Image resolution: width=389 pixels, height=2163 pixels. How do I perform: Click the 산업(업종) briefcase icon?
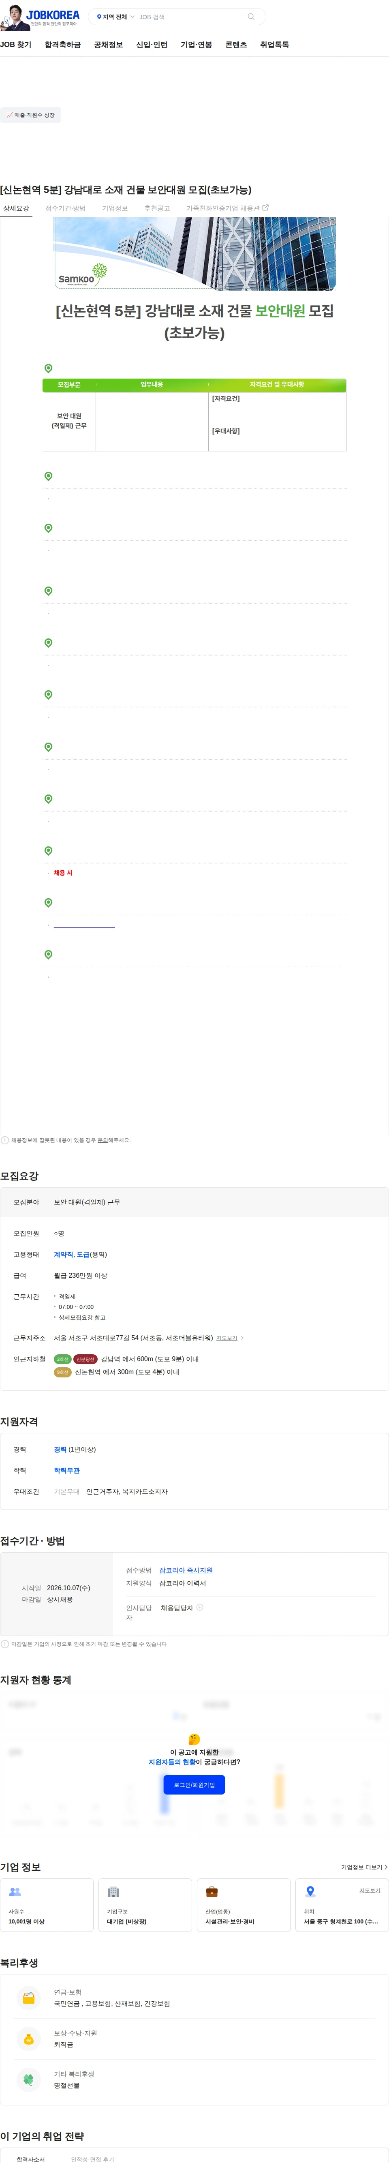tap(212, 1892)
